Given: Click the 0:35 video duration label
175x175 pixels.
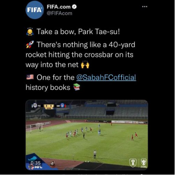Looking at the screenshot, I should pyautogui.click(x=36, y=163).
